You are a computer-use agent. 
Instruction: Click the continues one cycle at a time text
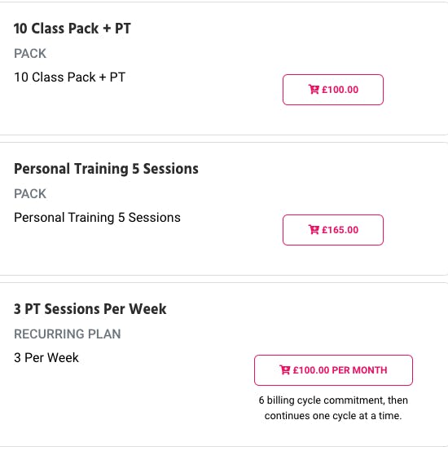333,416
